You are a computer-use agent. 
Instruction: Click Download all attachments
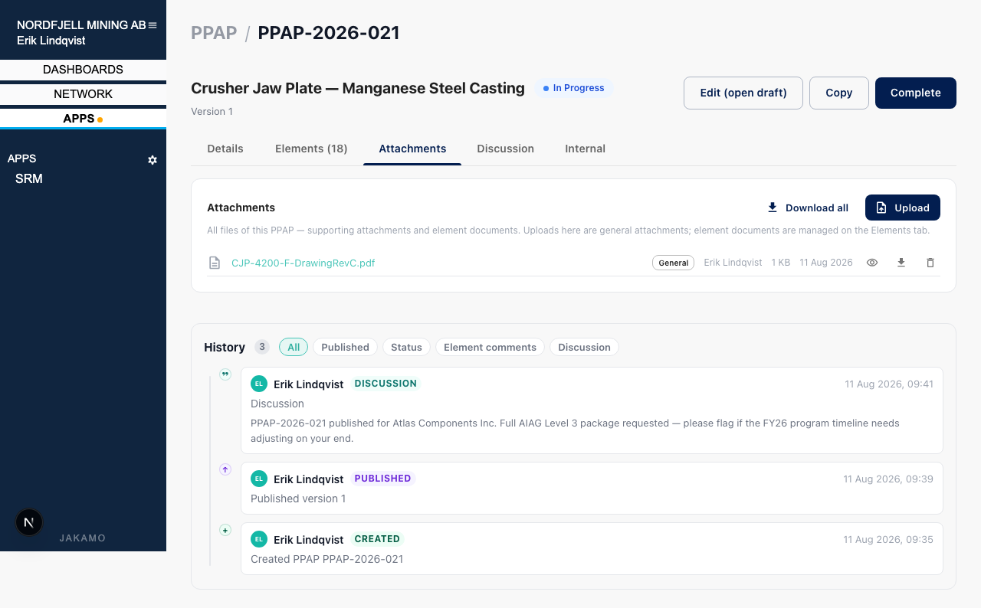coord(808,208)
